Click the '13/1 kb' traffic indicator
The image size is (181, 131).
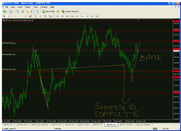pyautogui.click(x=165, y=129)
